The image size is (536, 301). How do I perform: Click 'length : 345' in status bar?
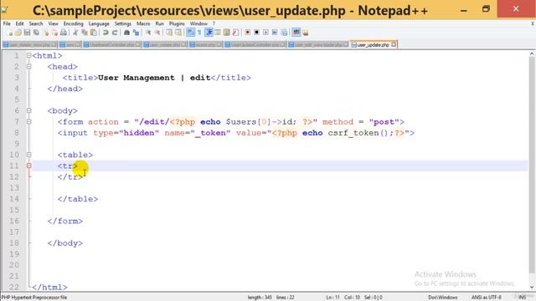click(260, 298)
